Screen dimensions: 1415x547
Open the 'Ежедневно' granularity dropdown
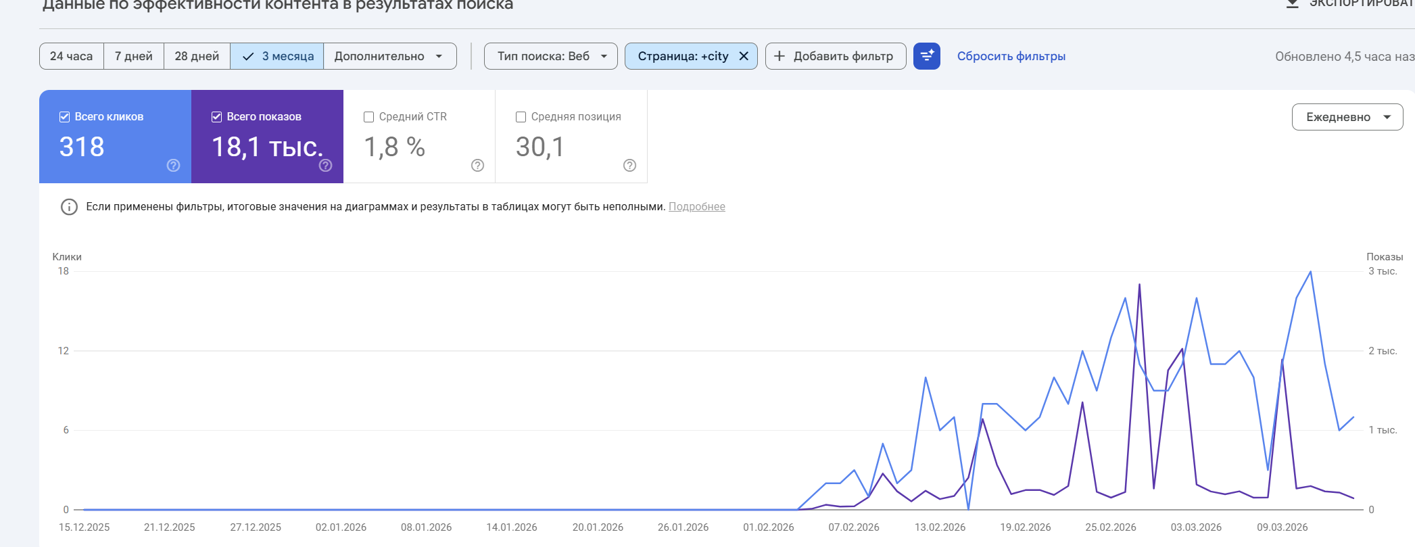[1347, 117]
